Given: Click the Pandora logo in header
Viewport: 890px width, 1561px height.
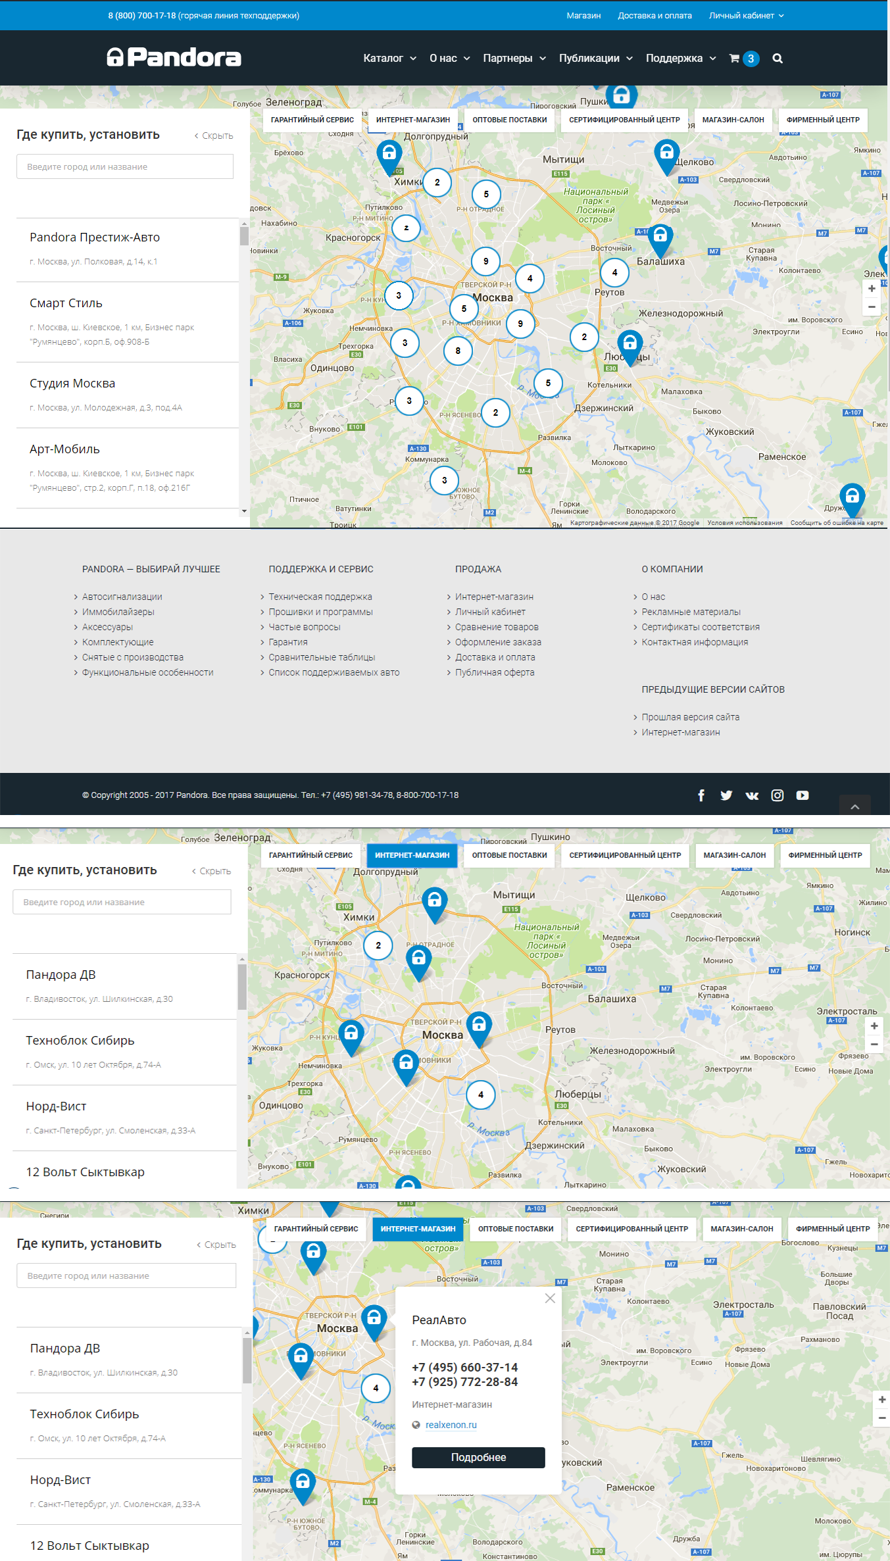Looking at the screenshot, I should click(174, 57).
